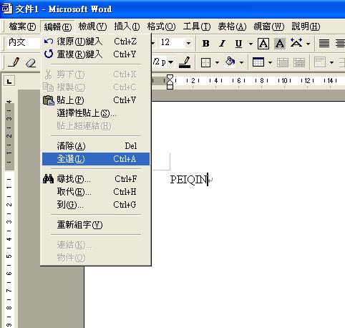
Task: Open the 格式(O) menu
Action: 161,26
